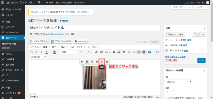This screenshot has width=213, height=99.
Task: Click the page title input field
Action: click(x=95, y=28)
